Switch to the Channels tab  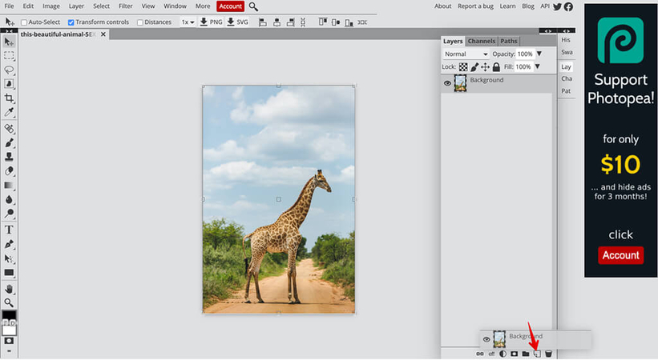click(x=481, y=41)
